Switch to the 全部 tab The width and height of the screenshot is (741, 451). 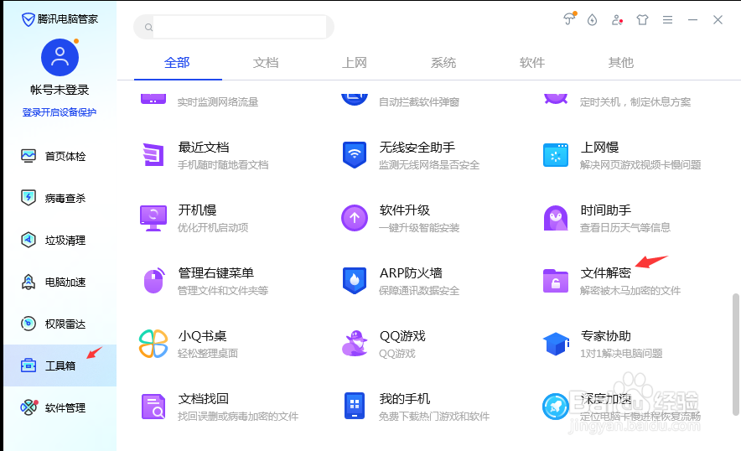[x=177, y=63]
